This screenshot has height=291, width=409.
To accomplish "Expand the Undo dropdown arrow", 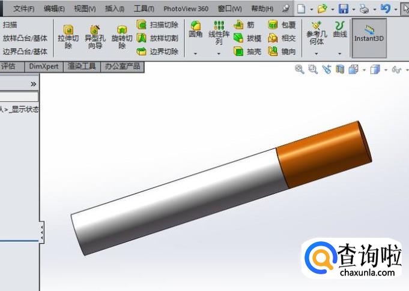I will coord(396,10).
